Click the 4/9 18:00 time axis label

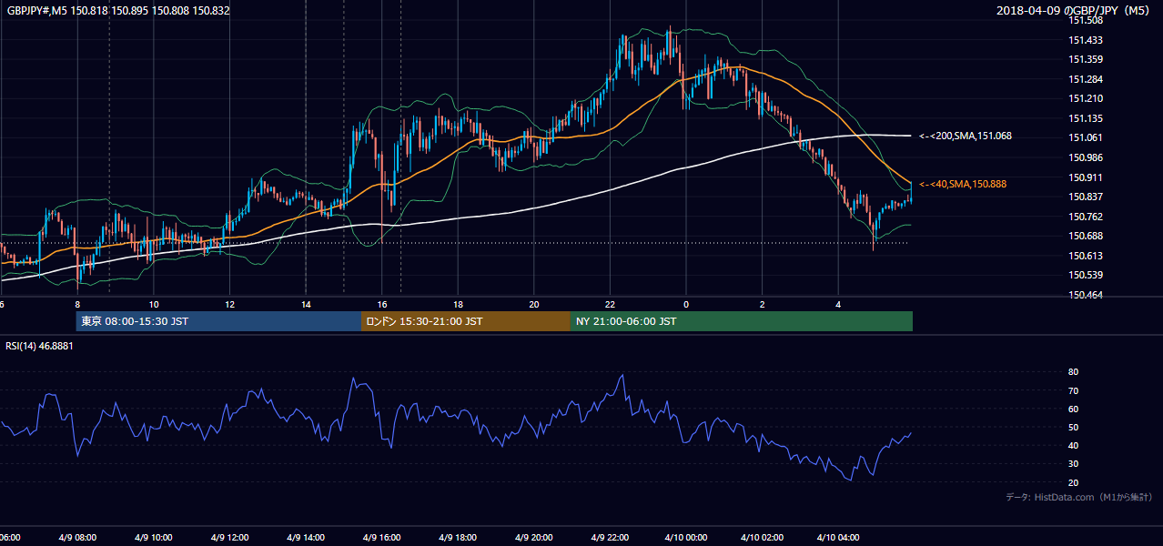pyautogui.click(x=458, y=537)
